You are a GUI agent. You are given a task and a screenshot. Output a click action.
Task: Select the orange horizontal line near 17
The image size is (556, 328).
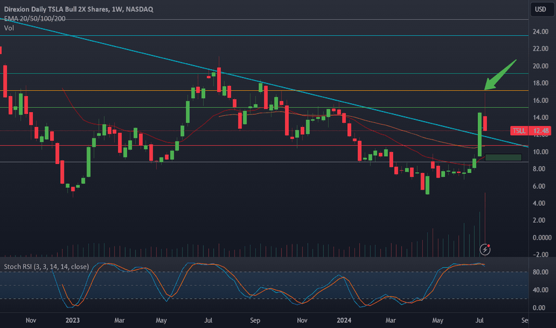(x=264, y=91)
